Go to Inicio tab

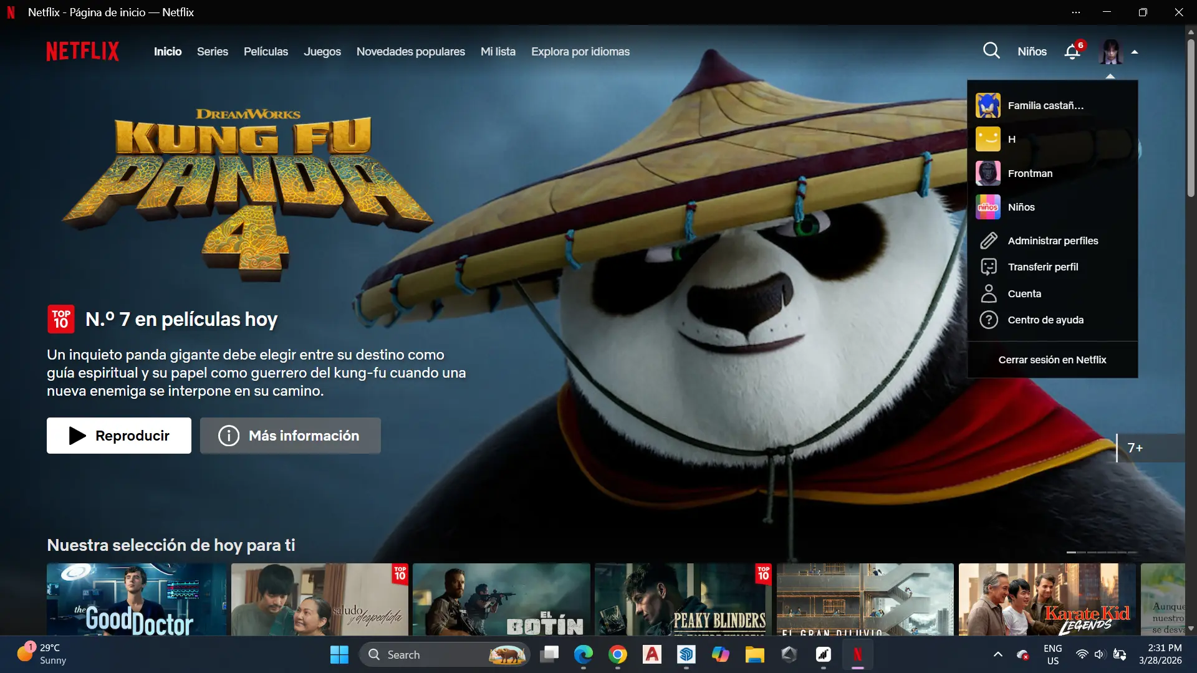tap(168, 52)
